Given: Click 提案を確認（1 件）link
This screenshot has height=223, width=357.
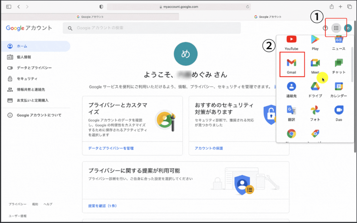Looking at the screenshot, I should tap(102, 206).
